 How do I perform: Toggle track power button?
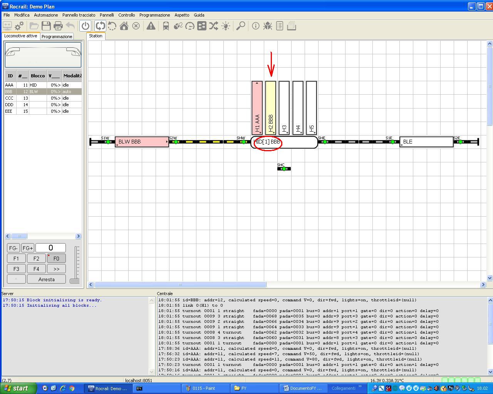click(x=86, y=26)
